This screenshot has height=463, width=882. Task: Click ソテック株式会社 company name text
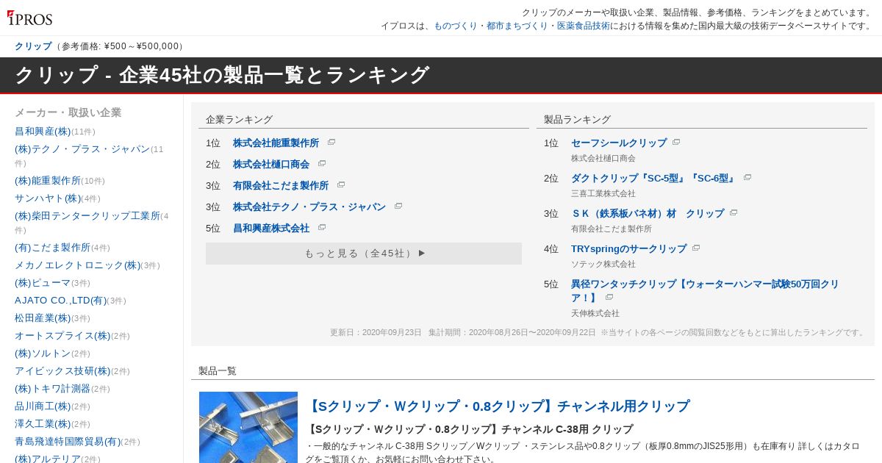[x=603, y=265]
